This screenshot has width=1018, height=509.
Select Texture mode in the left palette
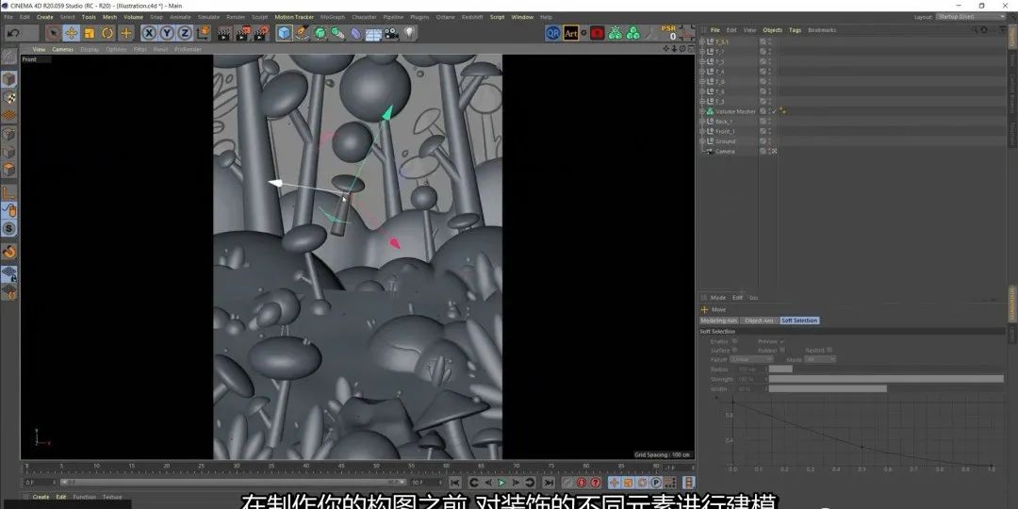click(9, 97)
